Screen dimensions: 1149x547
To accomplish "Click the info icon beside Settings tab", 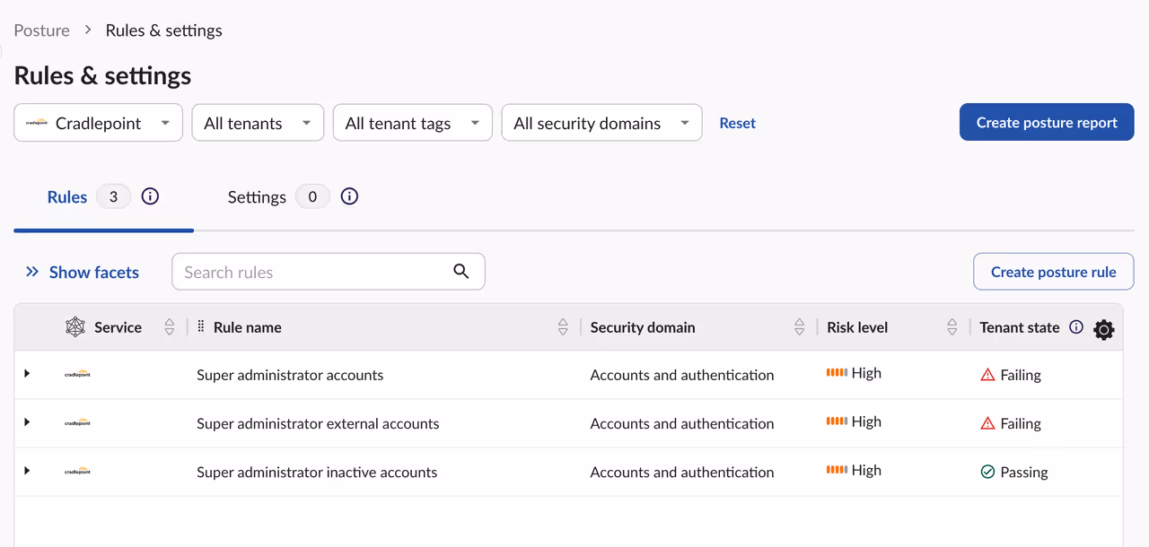I will (x=350, y=196).
